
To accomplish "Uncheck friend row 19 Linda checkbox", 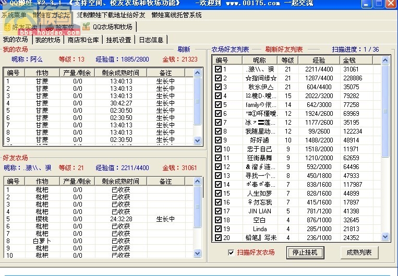I will (218, 229).
